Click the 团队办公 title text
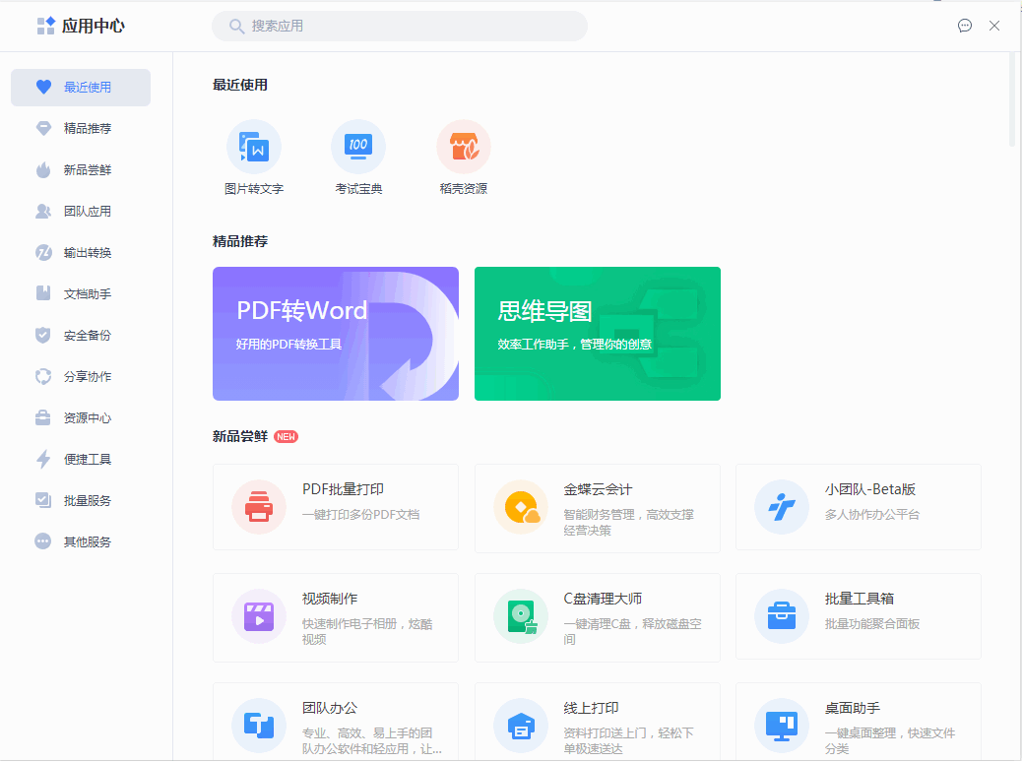The image size is (1023, 762). [x=330, y=708]
